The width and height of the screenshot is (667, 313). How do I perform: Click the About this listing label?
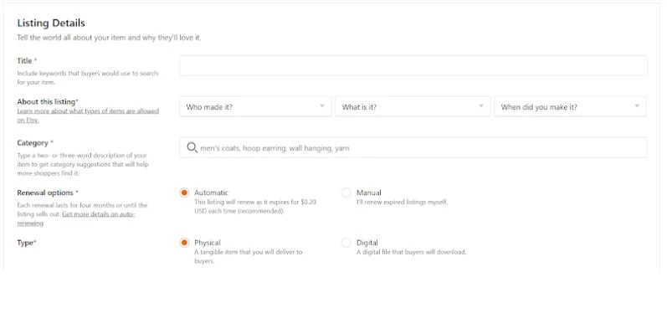tap(48, 101)
